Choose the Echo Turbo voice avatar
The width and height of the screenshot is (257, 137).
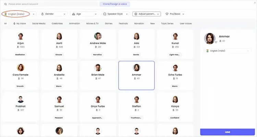click(175, 68)
